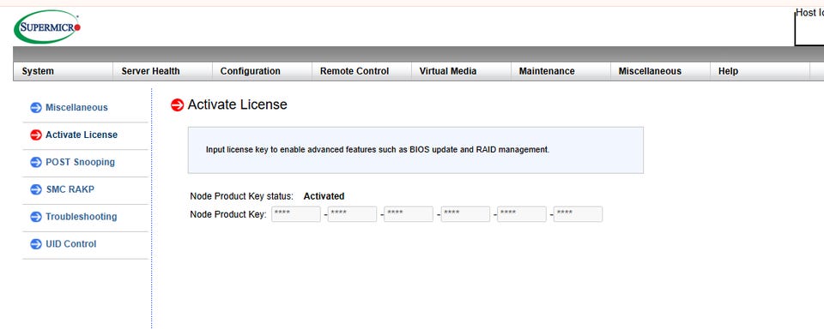
Task: Click the red arrow icon beside Activate License sidebar item
Action: coord(36,135)
